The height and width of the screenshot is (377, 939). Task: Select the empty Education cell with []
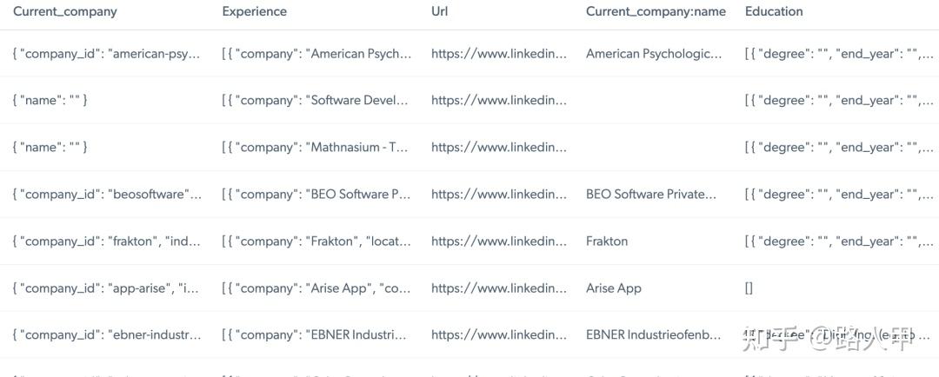click(749, 288)
